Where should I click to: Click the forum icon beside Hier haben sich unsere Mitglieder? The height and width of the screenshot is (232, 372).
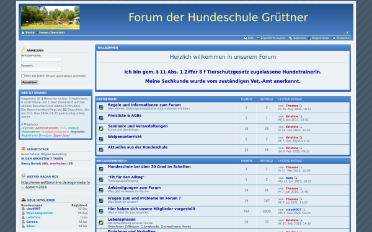101,211
